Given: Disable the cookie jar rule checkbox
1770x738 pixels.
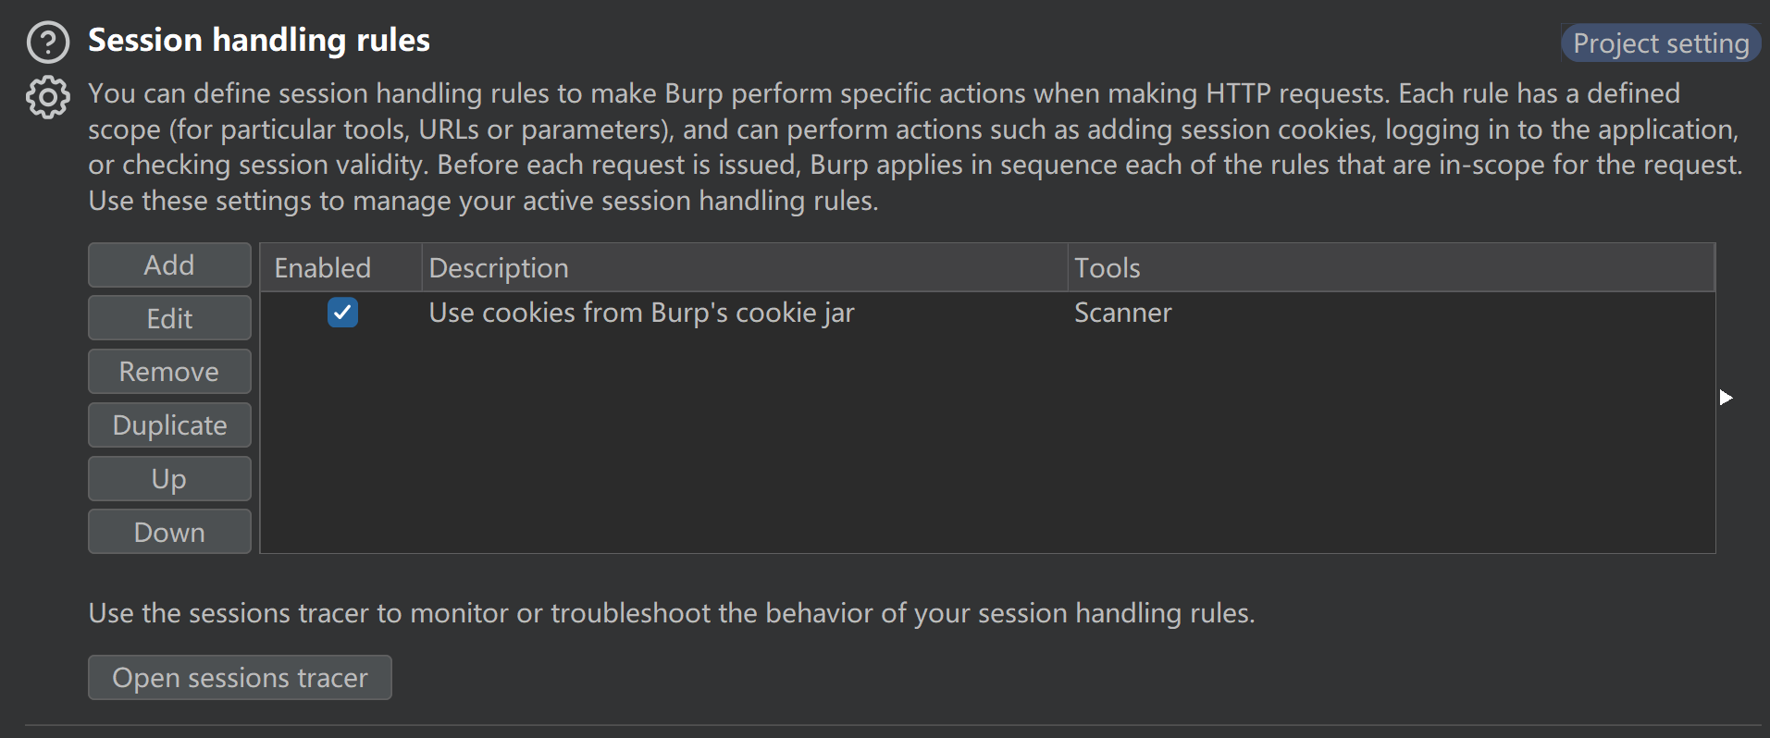Looking at the screenshot, I should click(x=342, y=313).
